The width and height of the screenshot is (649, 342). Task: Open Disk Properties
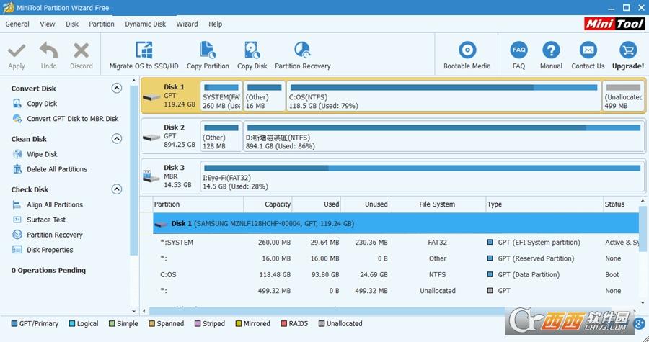[x=50, y=250]
